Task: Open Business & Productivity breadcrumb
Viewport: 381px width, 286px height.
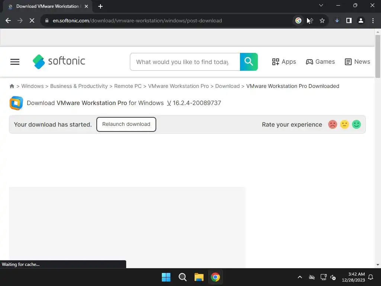Action: pos(79,86)
